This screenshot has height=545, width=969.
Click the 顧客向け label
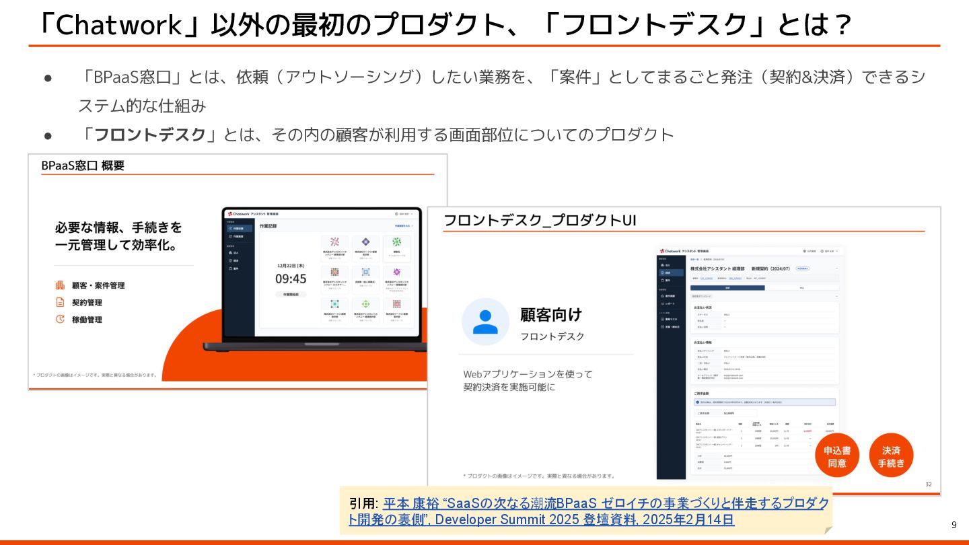(551, 314)
